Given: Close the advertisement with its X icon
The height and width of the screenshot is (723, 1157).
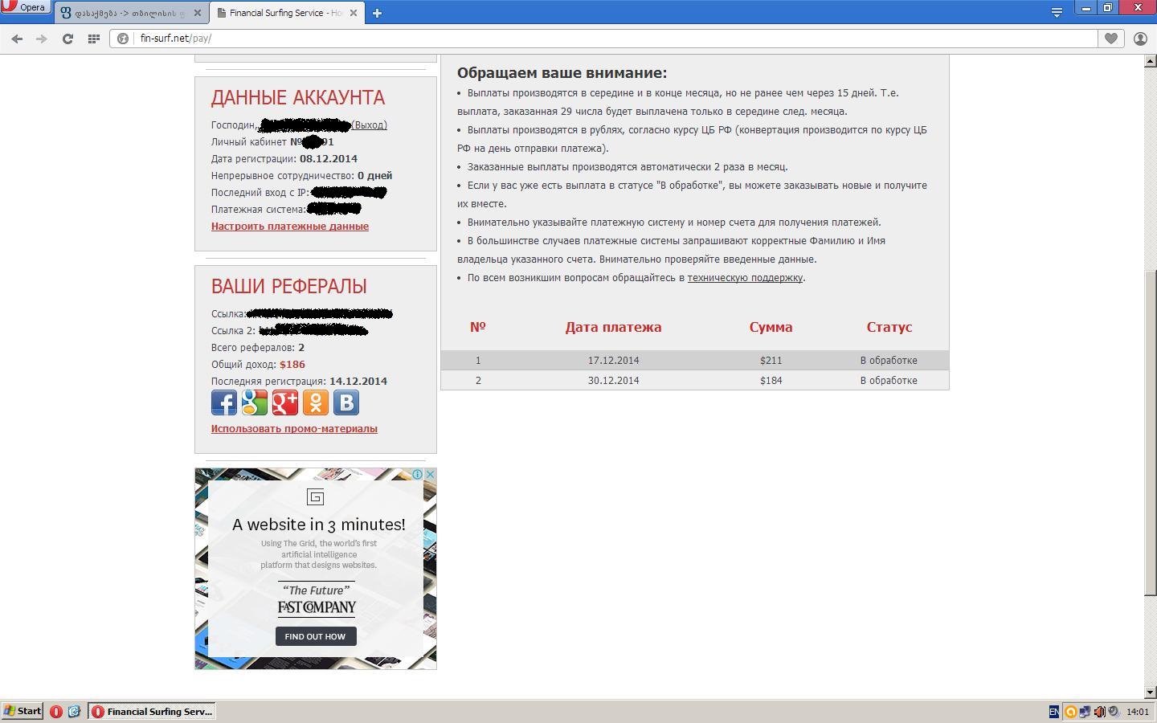Looking at the screenshot, I should 430,475.
